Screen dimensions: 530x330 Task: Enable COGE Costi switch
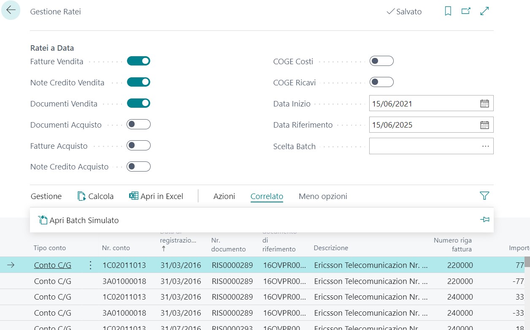pyautogui.click(x=381, y=61)
